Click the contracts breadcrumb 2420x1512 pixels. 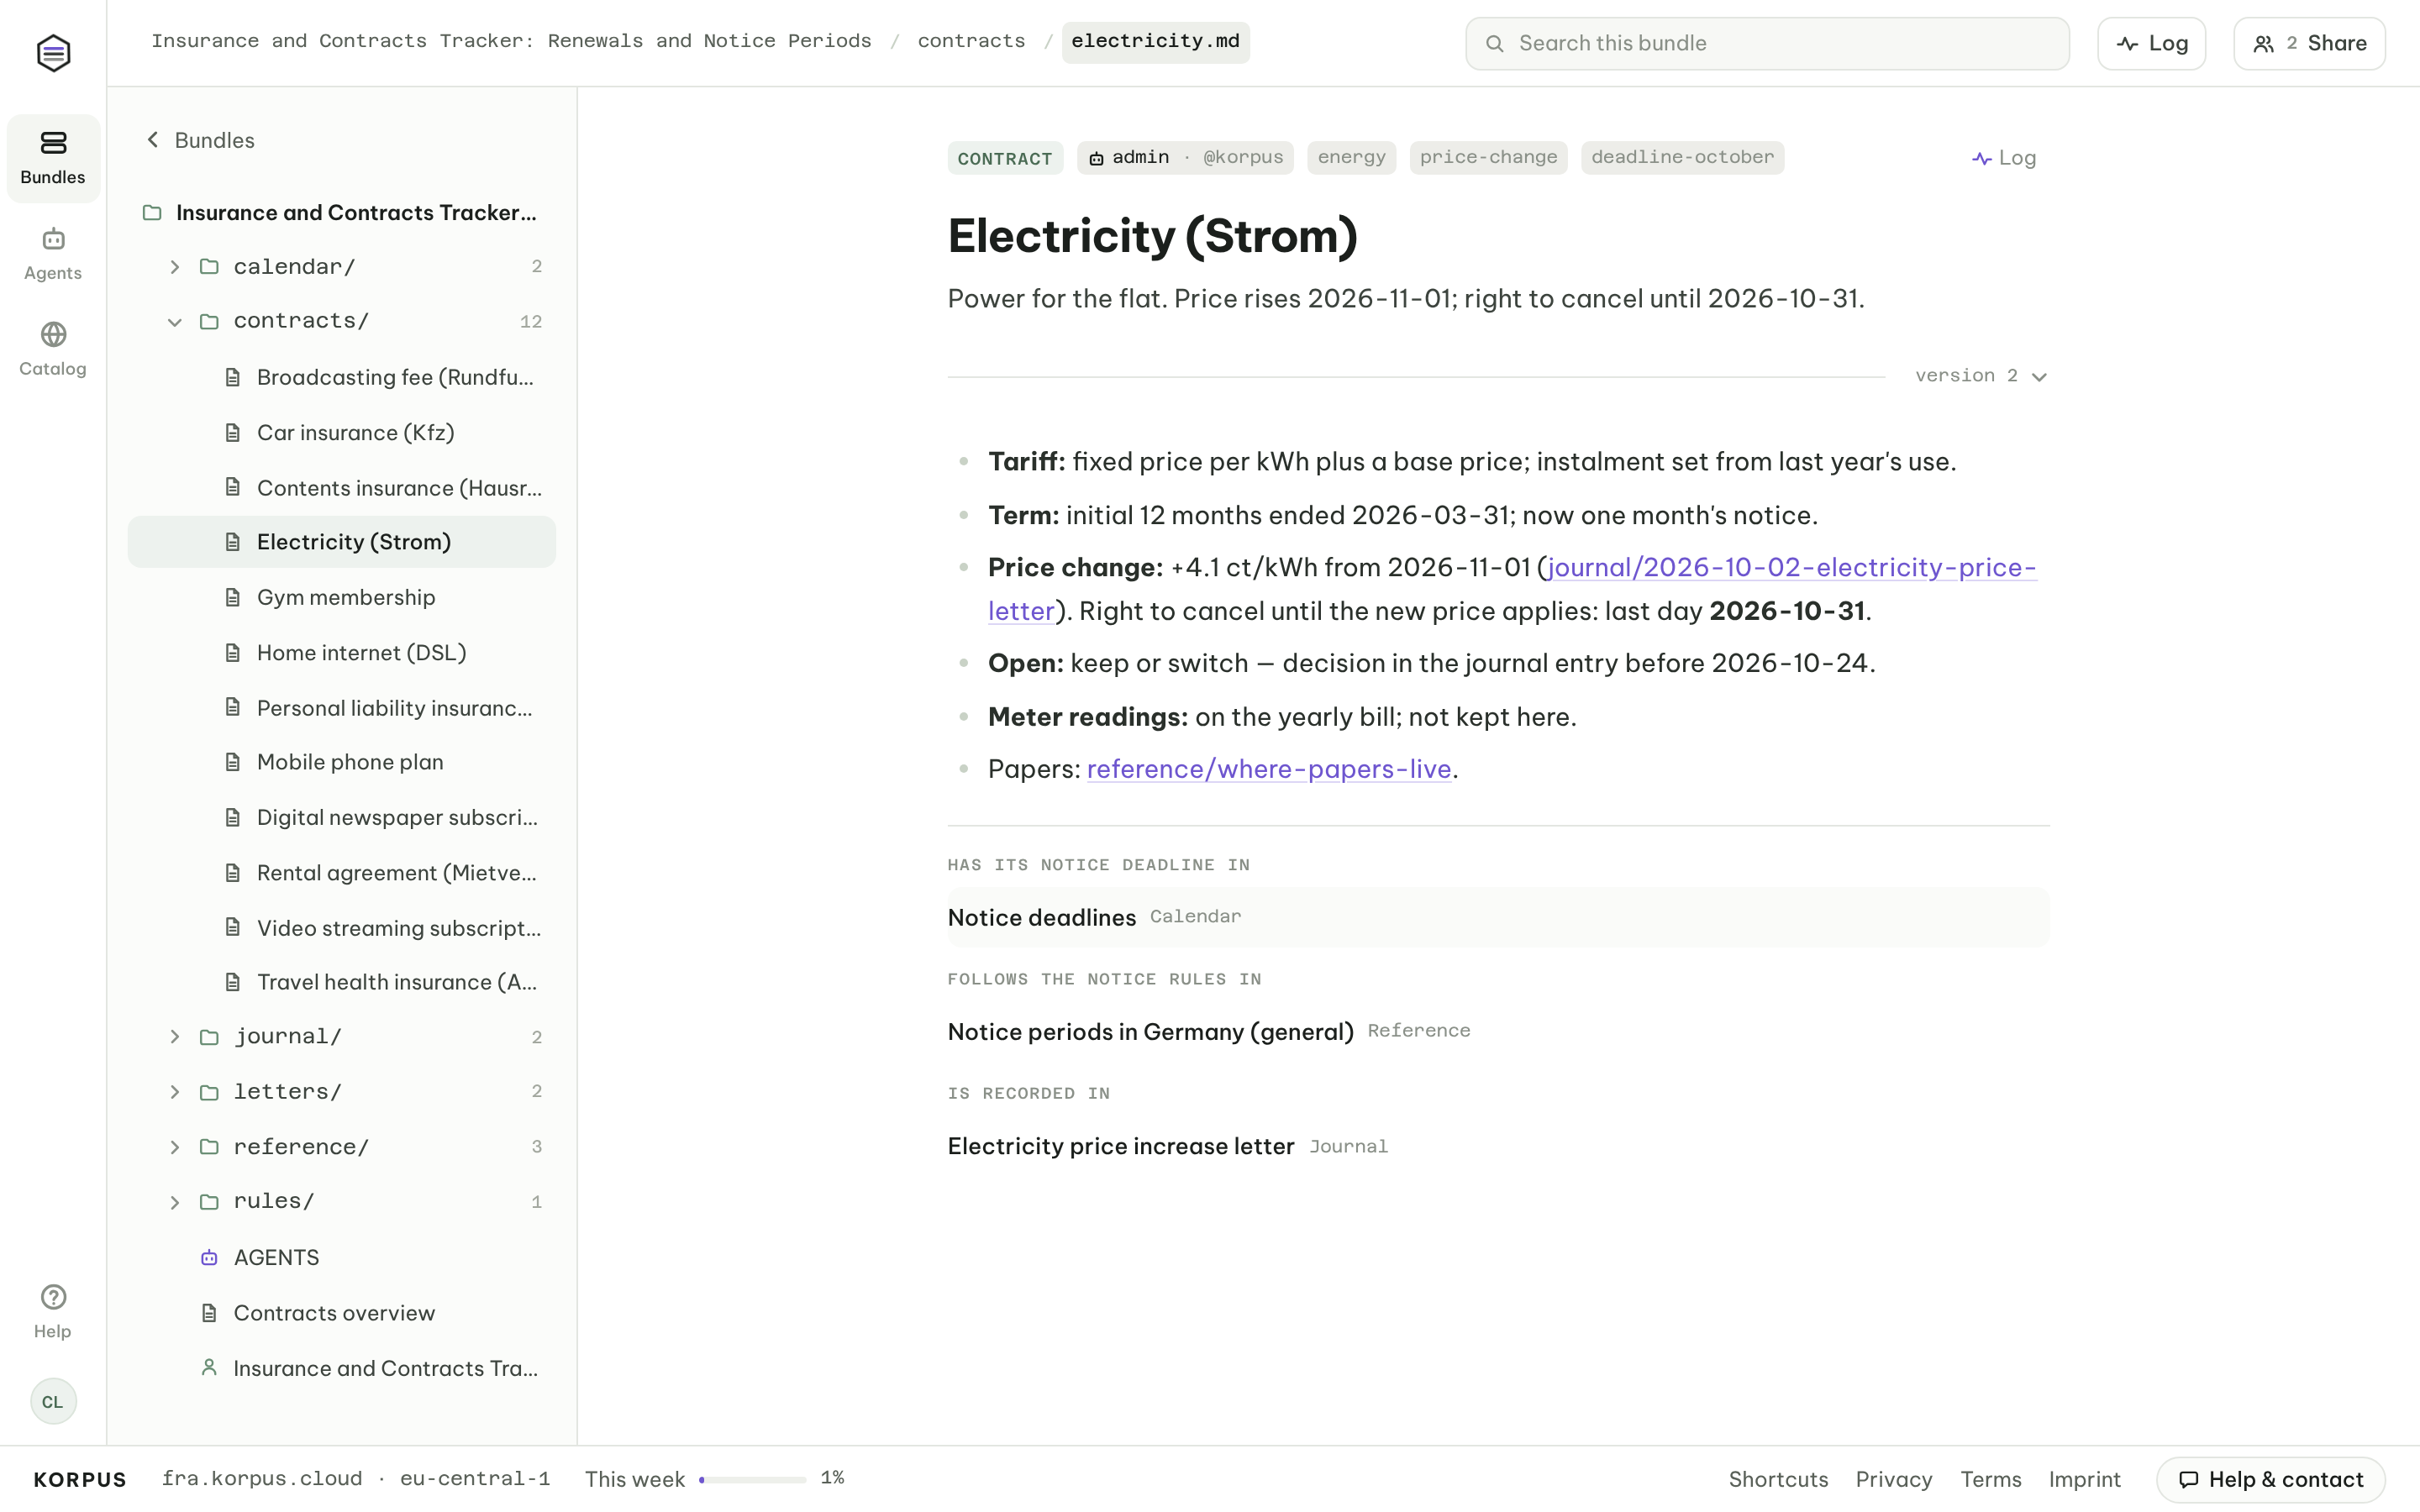(971, 42)
